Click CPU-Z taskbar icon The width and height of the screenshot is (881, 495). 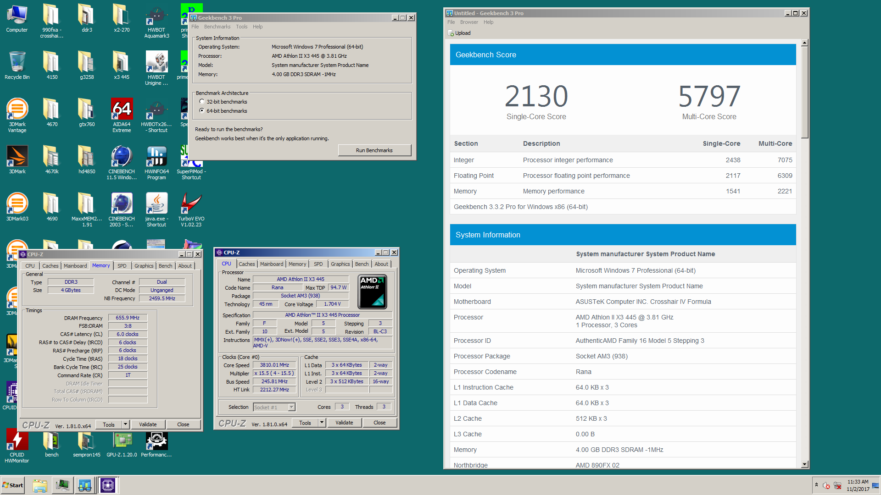pos(108,485)
